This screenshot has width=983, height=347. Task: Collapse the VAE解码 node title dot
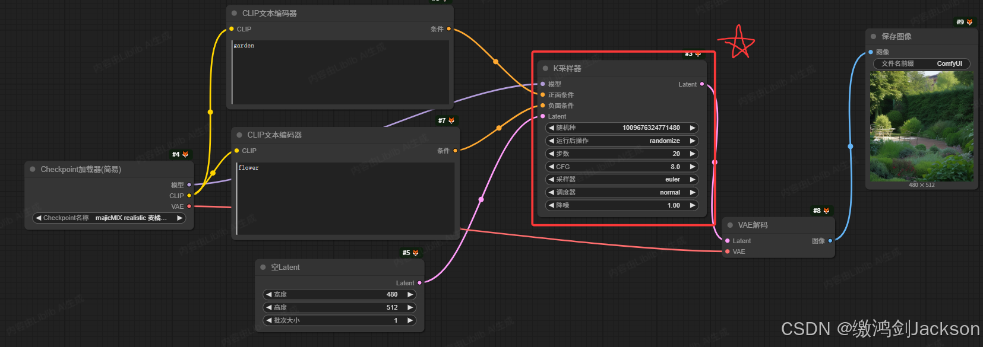[x=730, y=225]
